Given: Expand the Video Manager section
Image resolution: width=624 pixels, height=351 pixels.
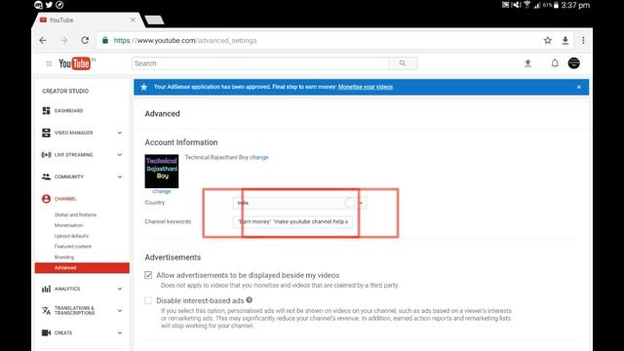Looking at the screenshot, I should click(120, 133).
